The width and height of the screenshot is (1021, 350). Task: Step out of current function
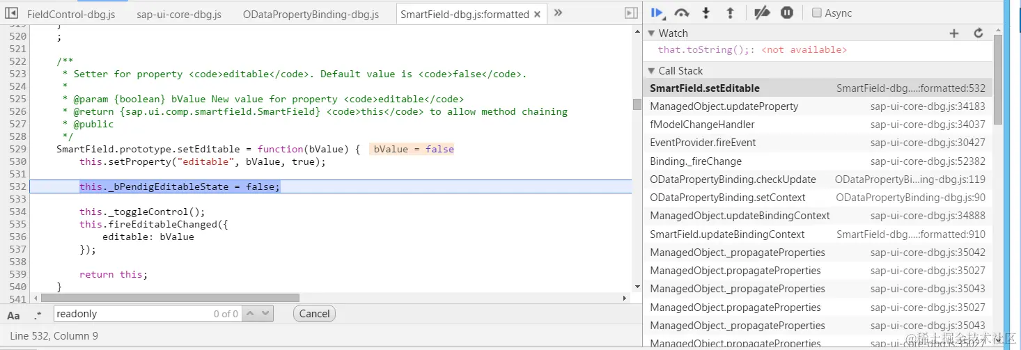click(x=730, y=13)
